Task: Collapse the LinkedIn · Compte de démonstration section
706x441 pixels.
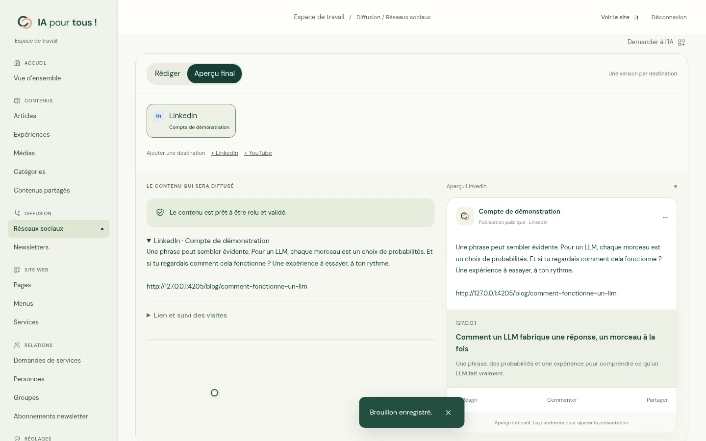Action: click(208, 241)
